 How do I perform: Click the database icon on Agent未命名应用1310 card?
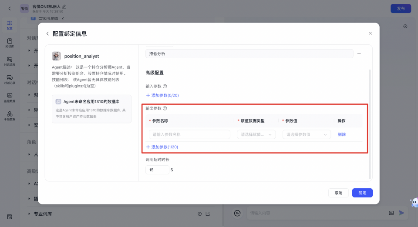coord(58,101)
